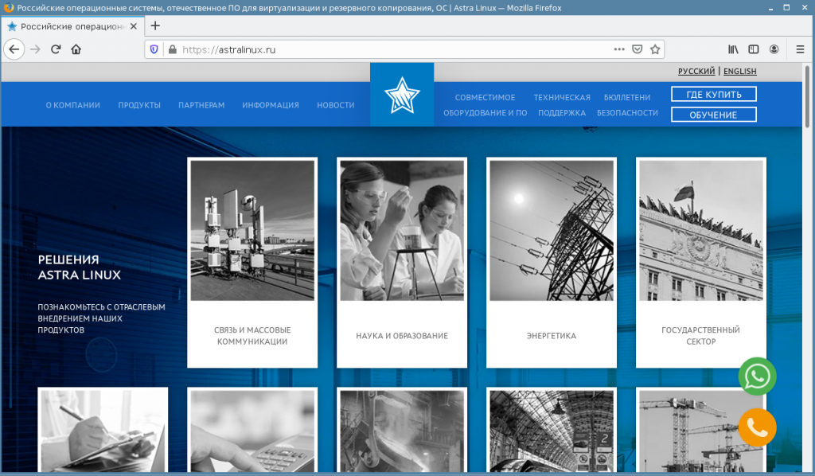Open the НАУКА И ОБРАЗОВАНИЕ card
This screenshot has width=815, height=476.
click(x=402, y=263)
